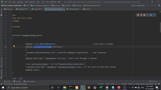Click the lock read-only icon in status bar
The width and height of the screenshot is (161, 90).
156,84
